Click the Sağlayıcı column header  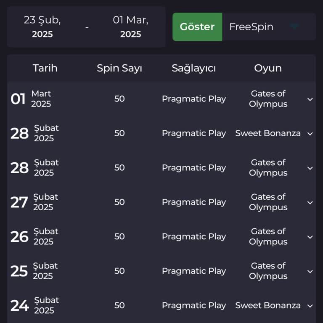193,68
